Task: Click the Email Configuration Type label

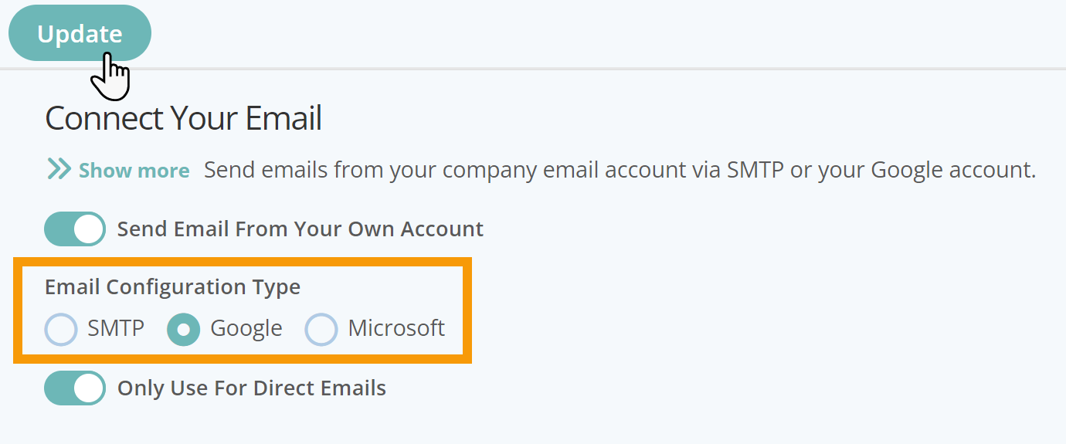Action: click(173, 287)
